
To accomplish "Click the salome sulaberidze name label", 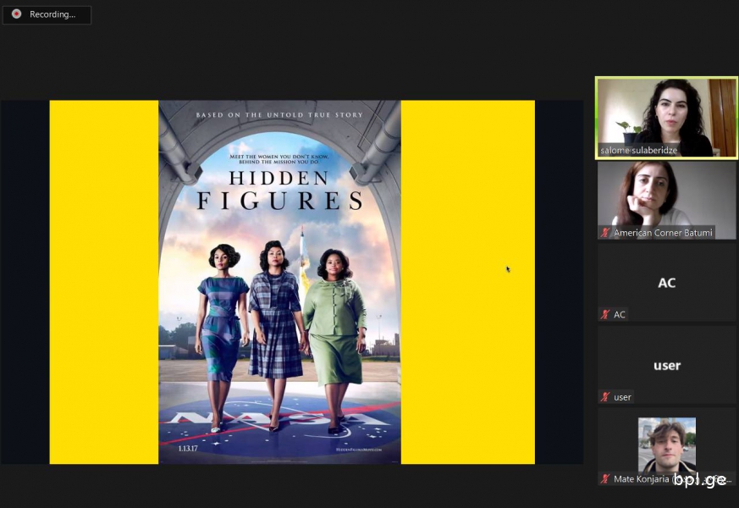I will click(638, 151).
